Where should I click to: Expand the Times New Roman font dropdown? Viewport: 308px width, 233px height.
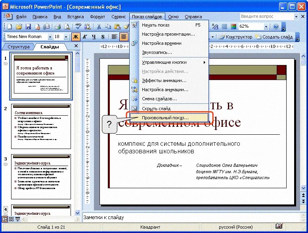click(x=50, y=37)
